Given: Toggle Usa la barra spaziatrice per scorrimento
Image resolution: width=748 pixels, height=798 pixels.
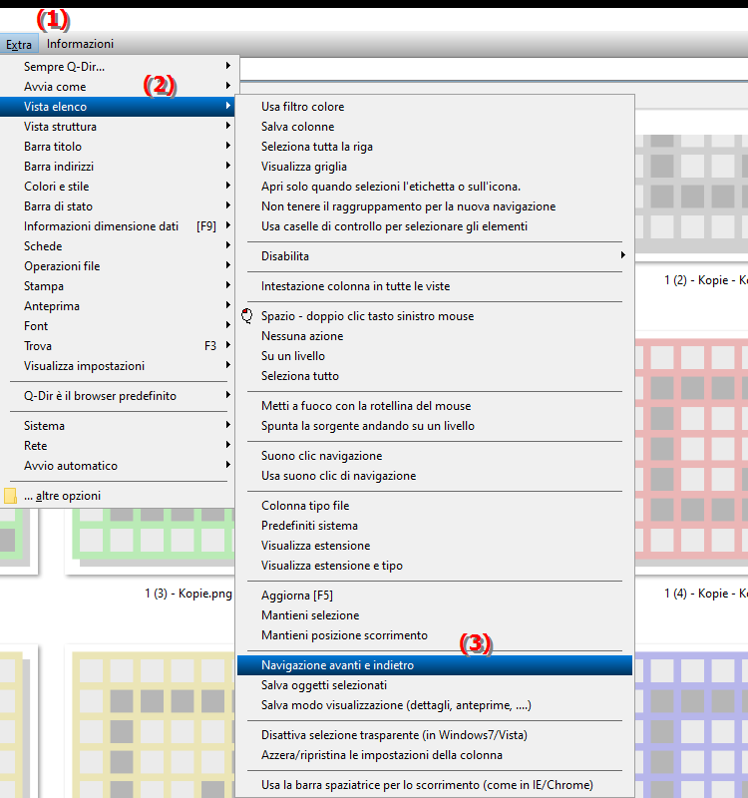Looking at the screenshot, I should [435, 785].
